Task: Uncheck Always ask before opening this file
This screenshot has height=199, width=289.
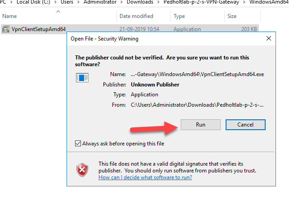Action: (78, 144)
